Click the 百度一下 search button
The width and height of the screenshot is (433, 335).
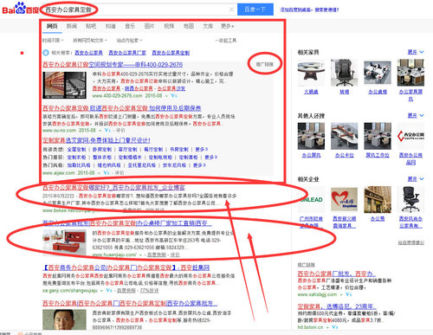click(255, 10)
